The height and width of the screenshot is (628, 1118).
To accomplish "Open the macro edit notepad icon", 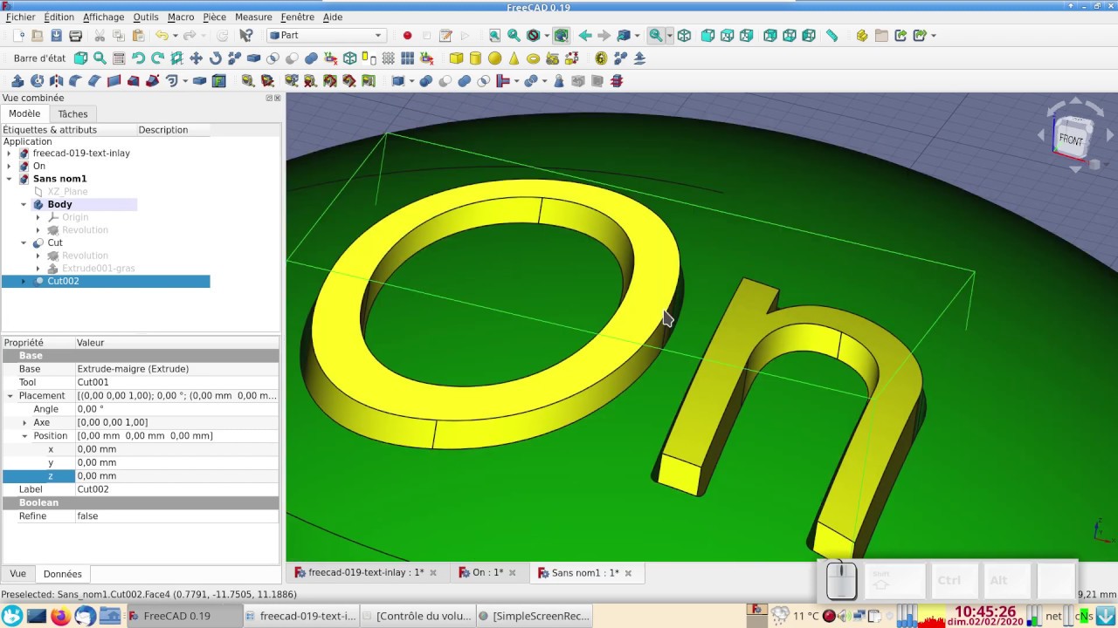I will coord(445,36).
